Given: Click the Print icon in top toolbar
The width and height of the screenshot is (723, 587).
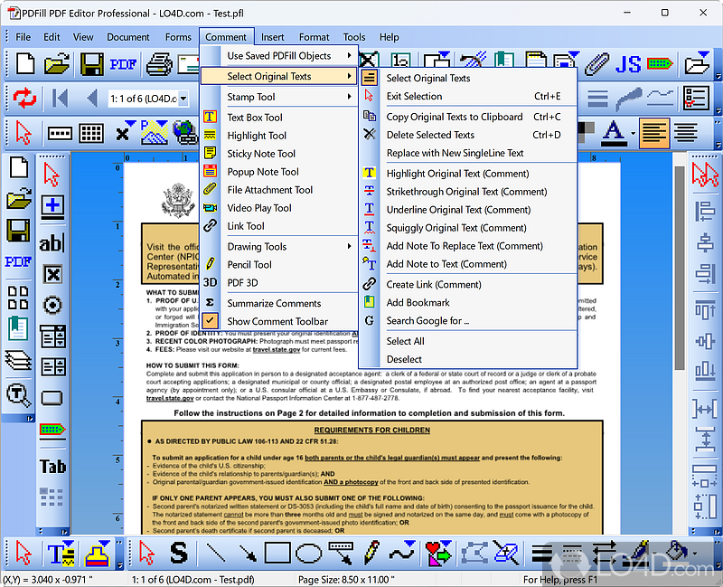Looking at the screenshot, I should [159, 63].
